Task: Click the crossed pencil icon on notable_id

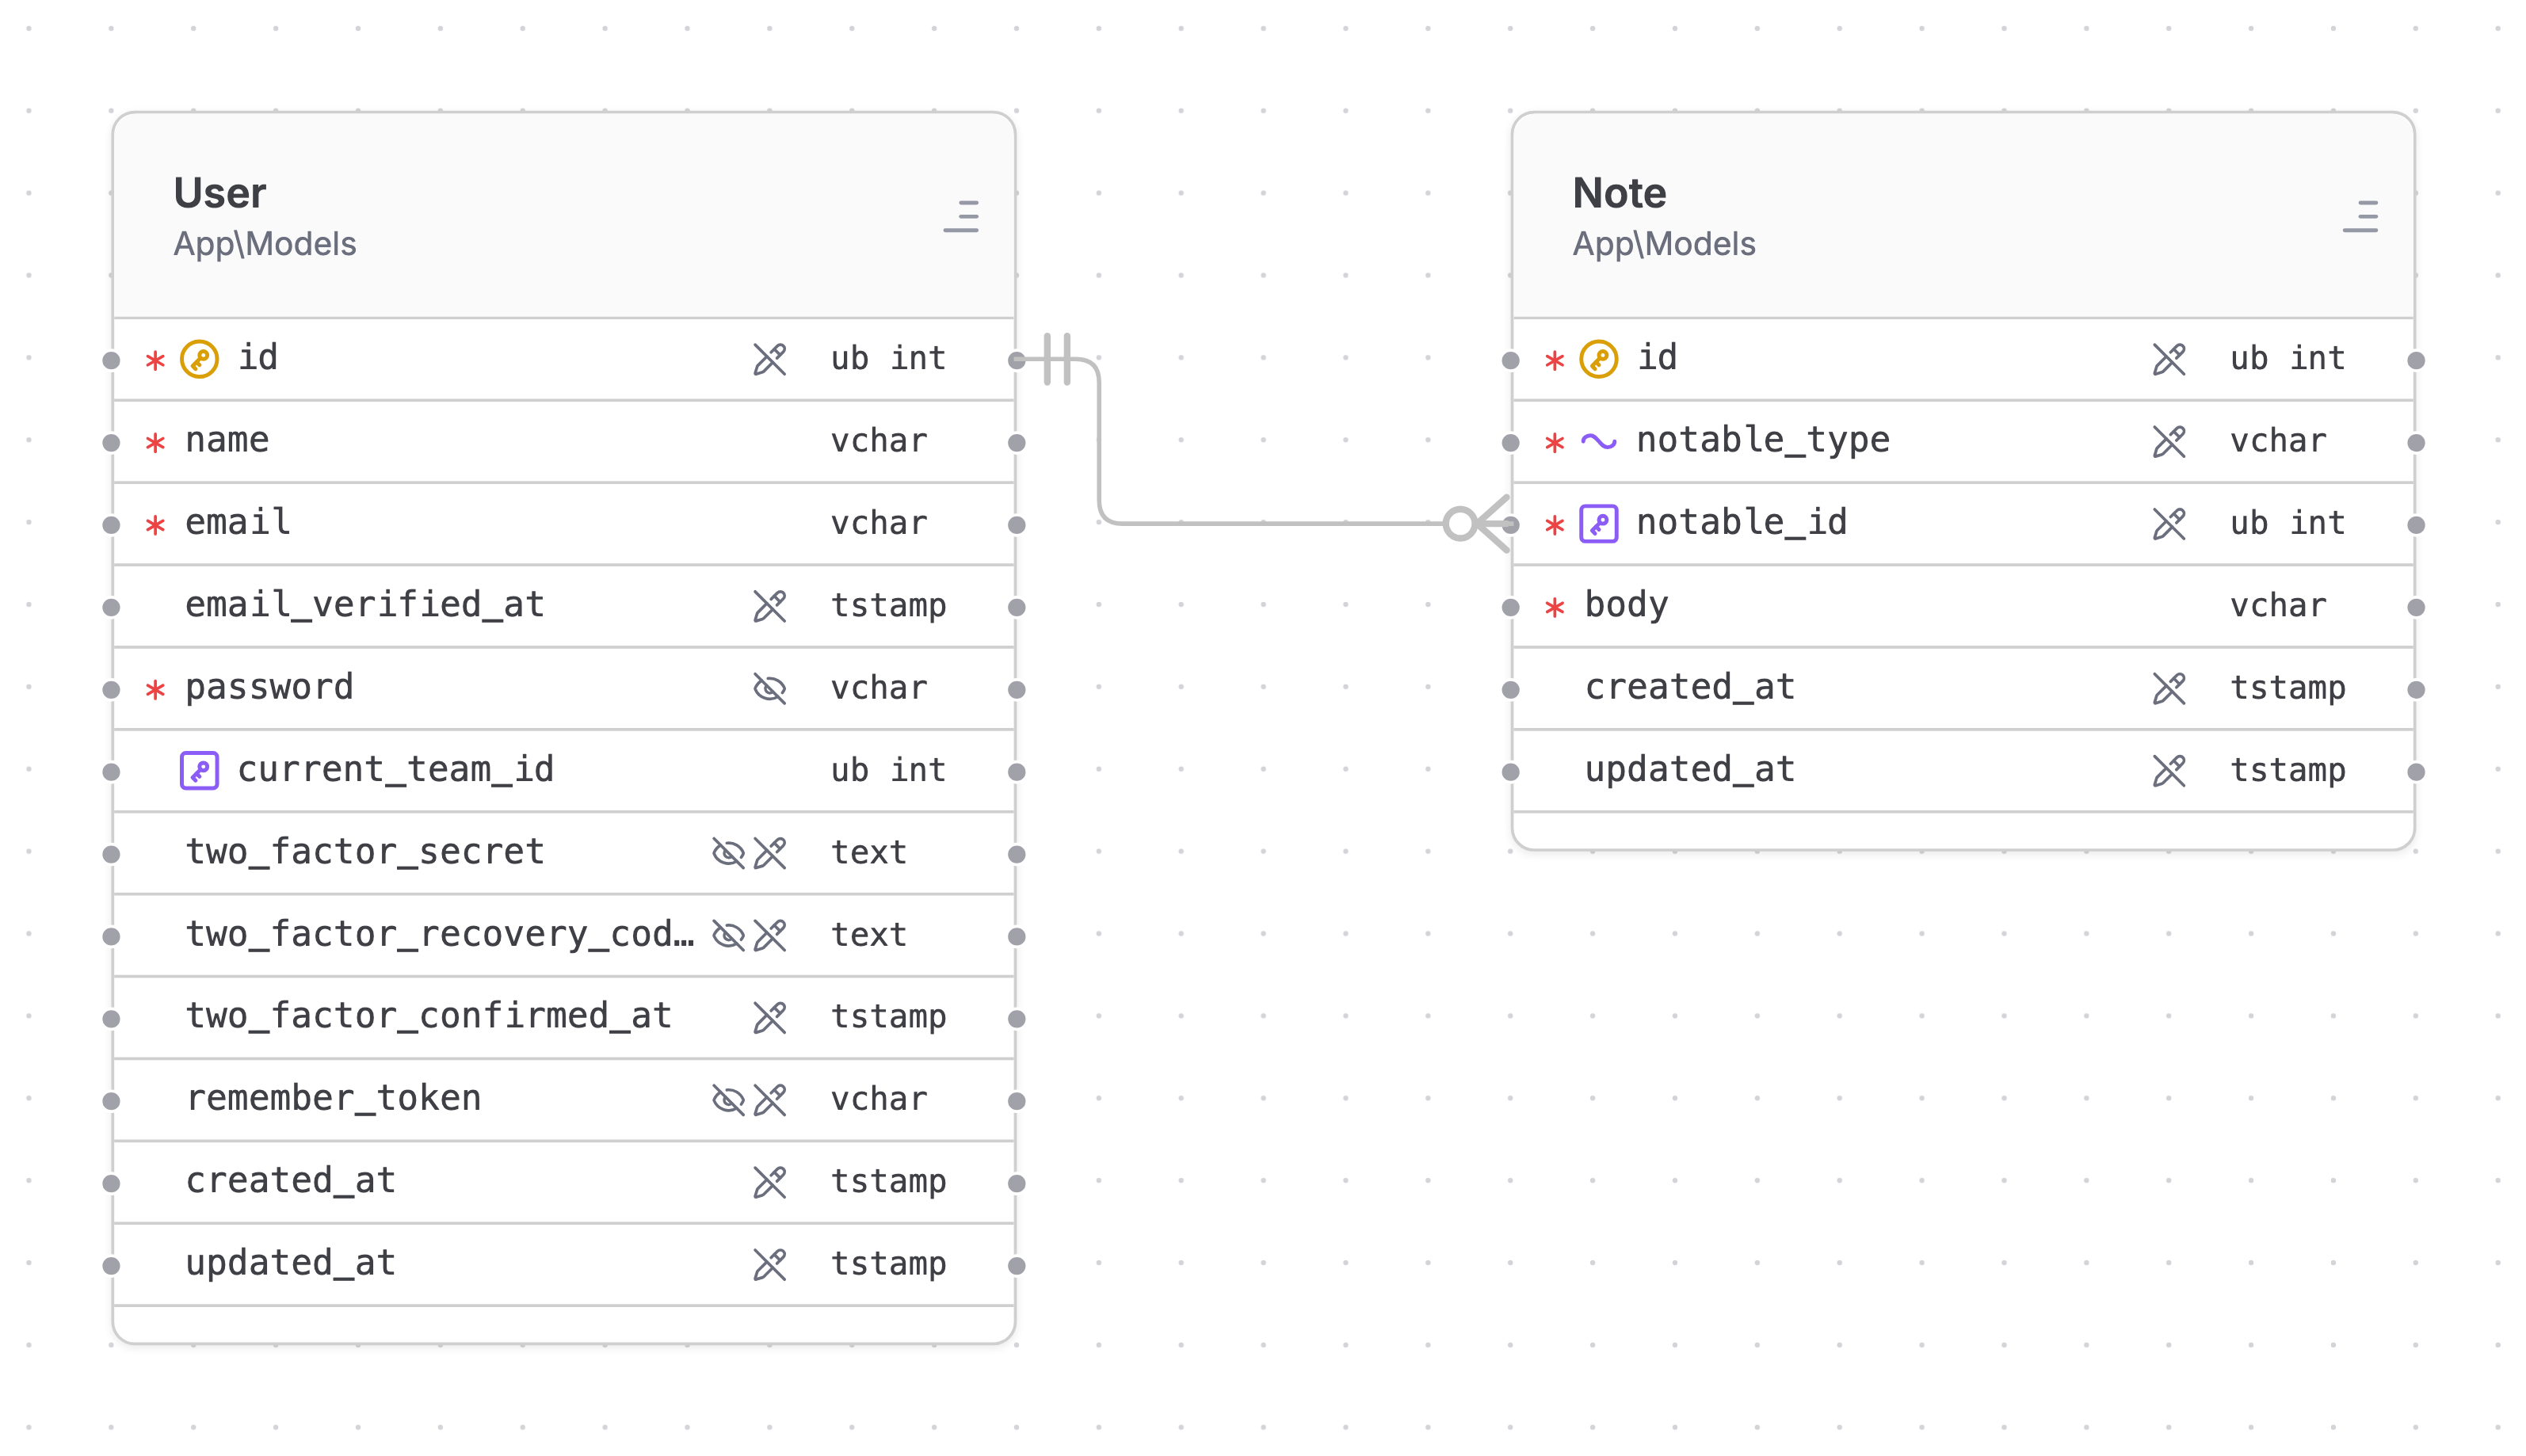Action: (x=2168, y=524)
